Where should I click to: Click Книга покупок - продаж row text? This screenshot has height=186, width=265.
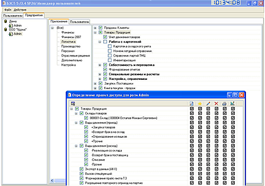[120, 88]
